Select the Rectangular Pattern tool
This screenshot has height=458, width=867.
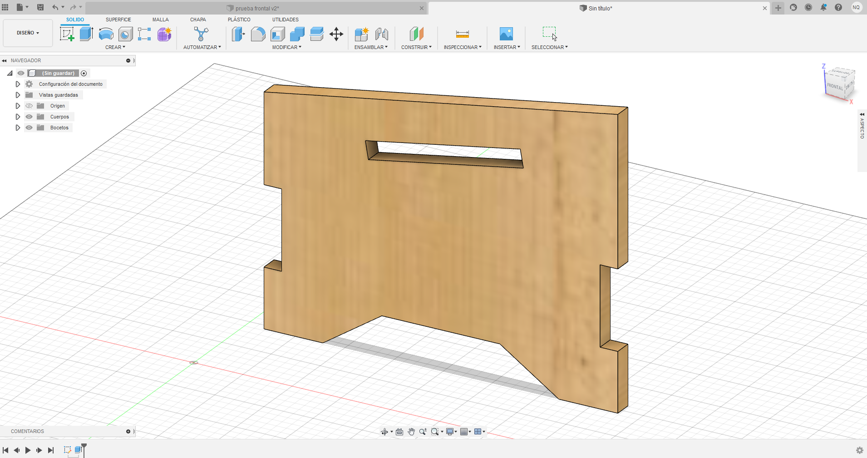[144, 34]
